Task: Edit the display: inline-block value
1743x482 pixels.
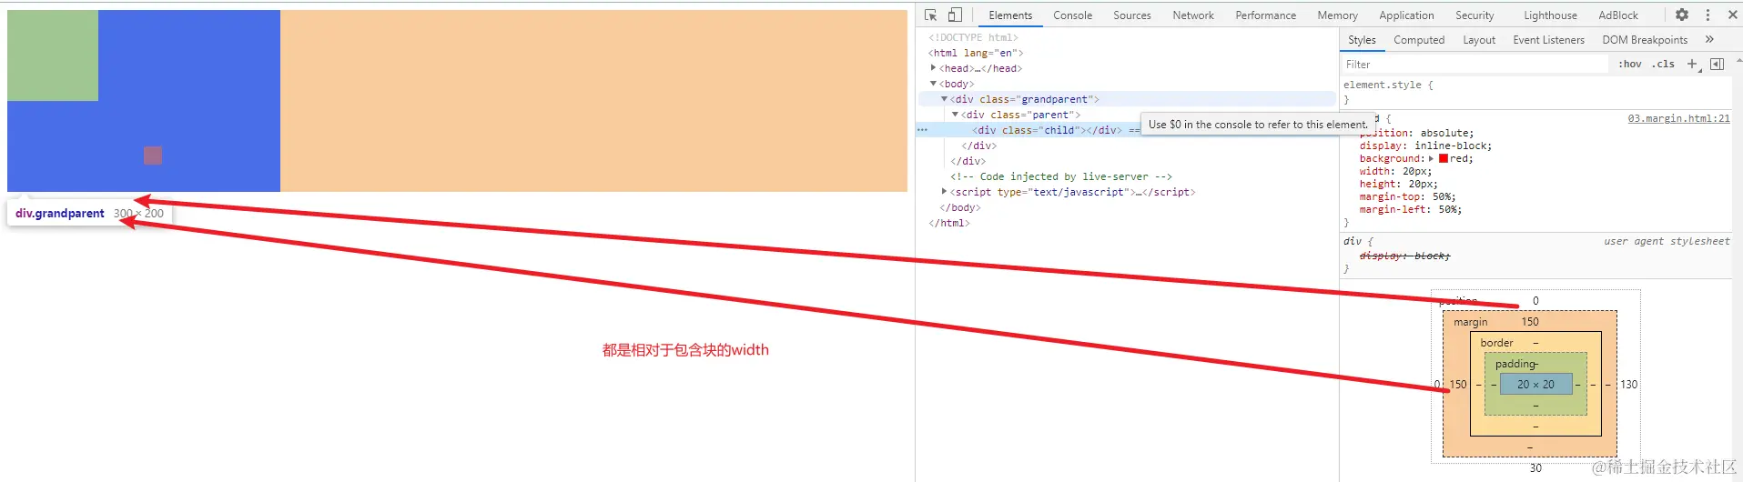Action: 1453,146
